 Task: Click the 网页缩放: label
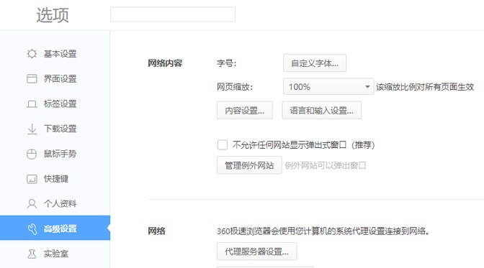click(x=235, y=87)
